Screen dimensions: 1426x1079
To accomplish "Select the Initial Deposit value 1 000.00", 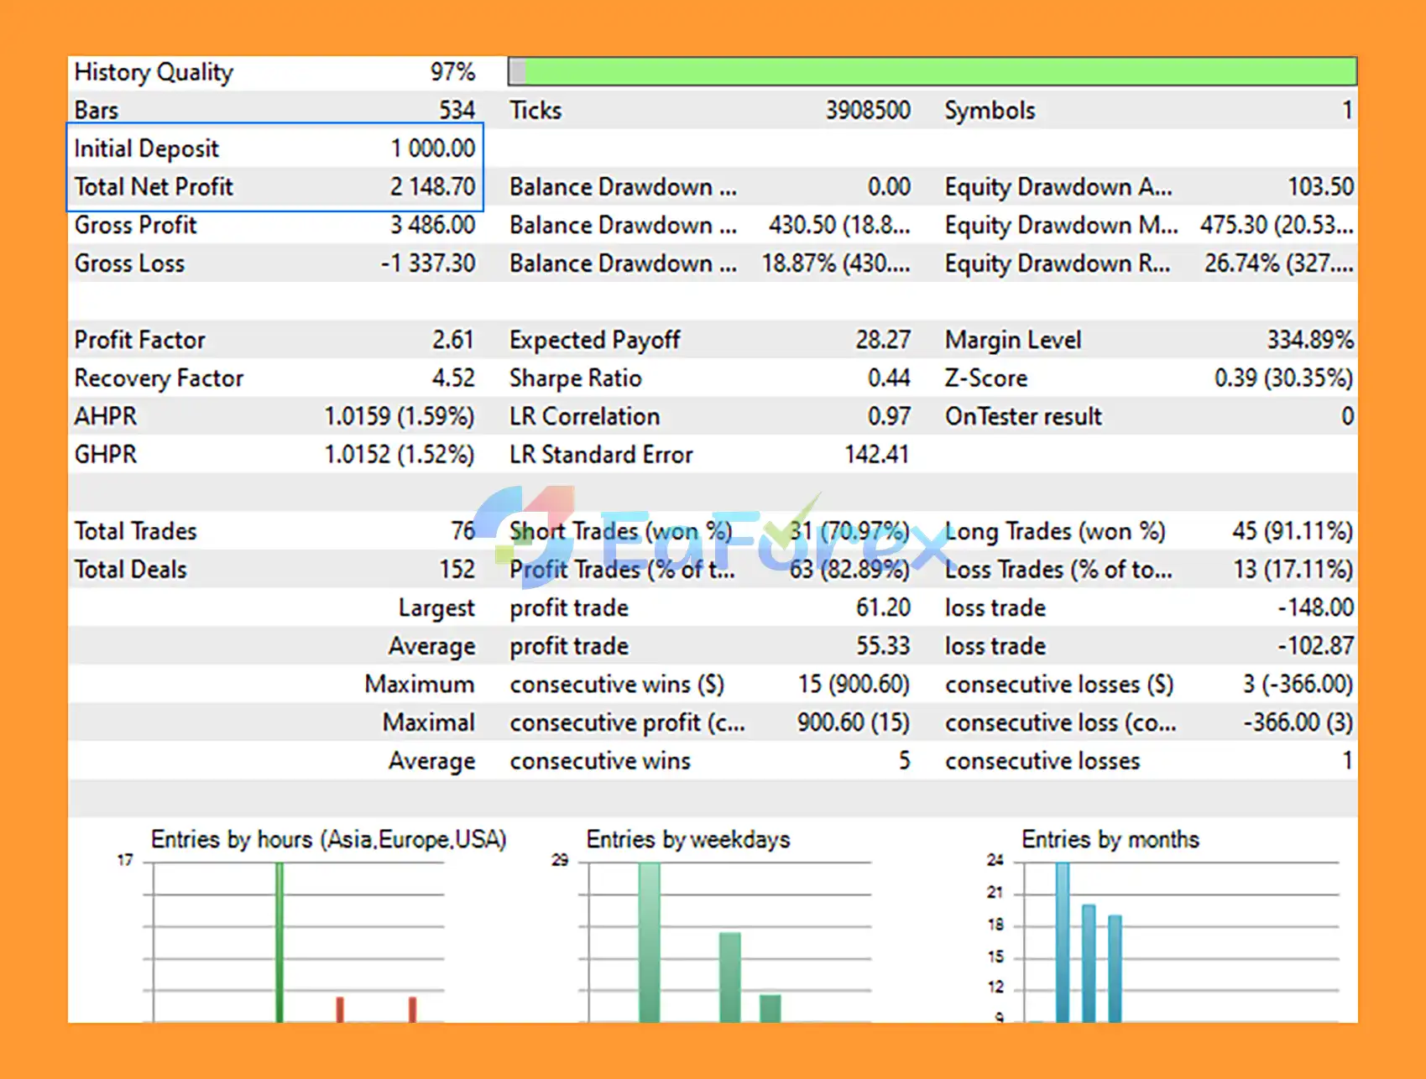I will [433, 149].
